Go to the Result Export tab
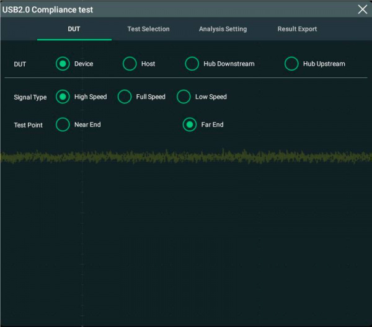 [x=297, y=29]
